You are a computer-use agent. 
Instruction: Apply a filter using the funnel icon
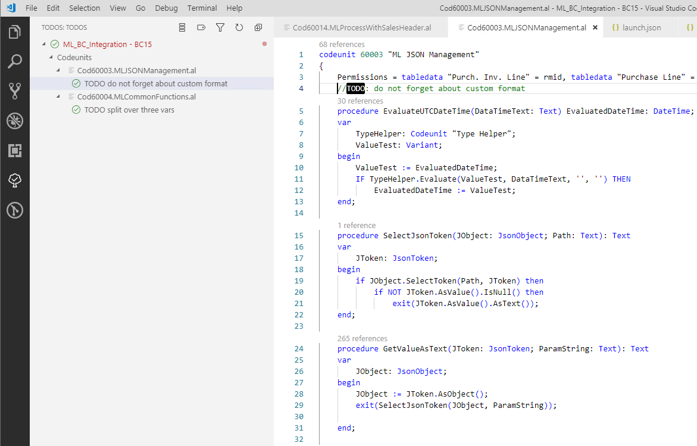220,27
